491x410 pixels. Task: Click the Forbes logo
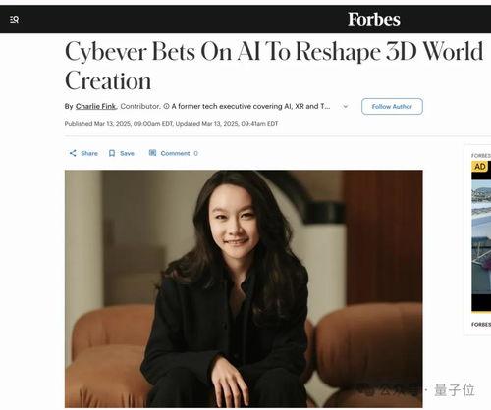374,20
